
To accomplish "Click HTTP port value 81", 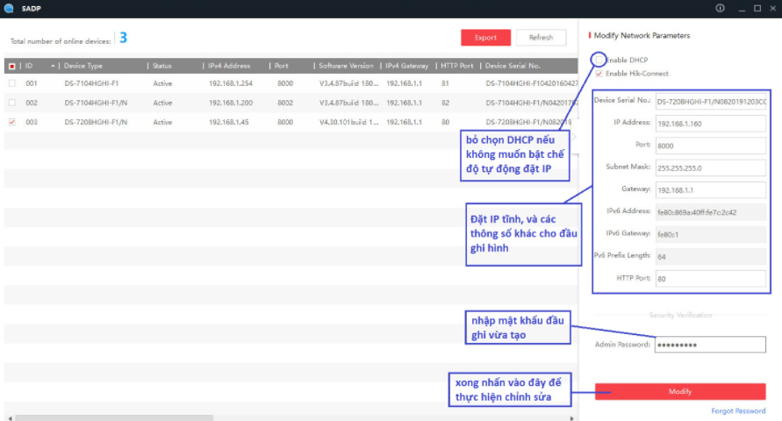I will 445,83.
